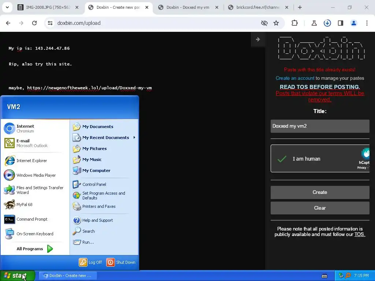Screen dimensions: 375x281
Task: Click the Log Off button
Action: 91,262
